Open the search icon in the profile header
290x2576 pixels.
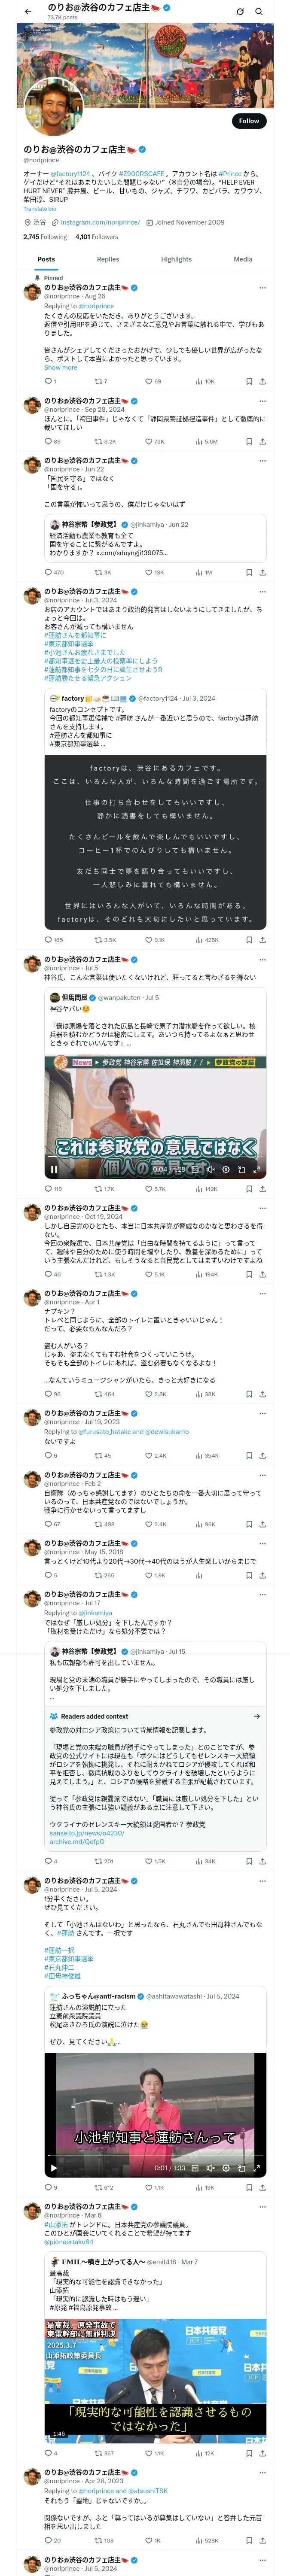259,12
